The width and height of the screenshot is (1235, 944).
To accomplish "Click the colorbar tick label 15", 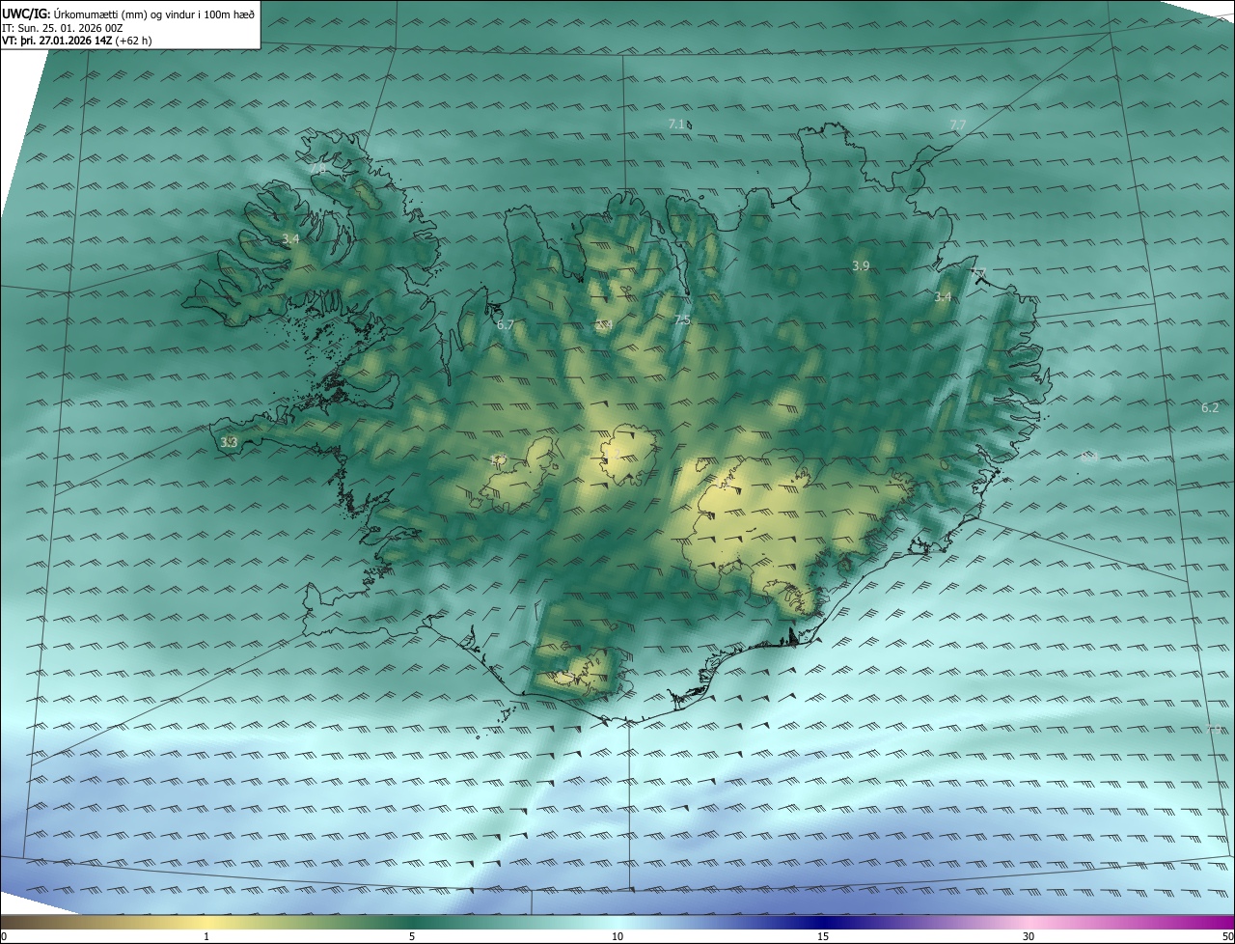I will 823,936.
